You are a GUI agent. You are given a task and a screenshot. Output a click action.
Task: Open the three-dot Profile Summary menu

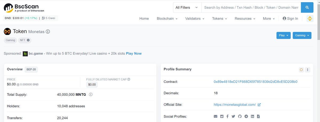[x=308, y=70]
